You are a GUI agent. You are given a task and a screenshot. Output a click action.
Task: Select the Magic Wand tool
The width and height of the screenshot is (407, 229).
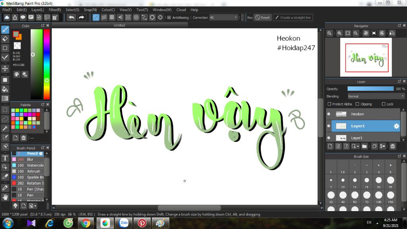tap(5, 128)
